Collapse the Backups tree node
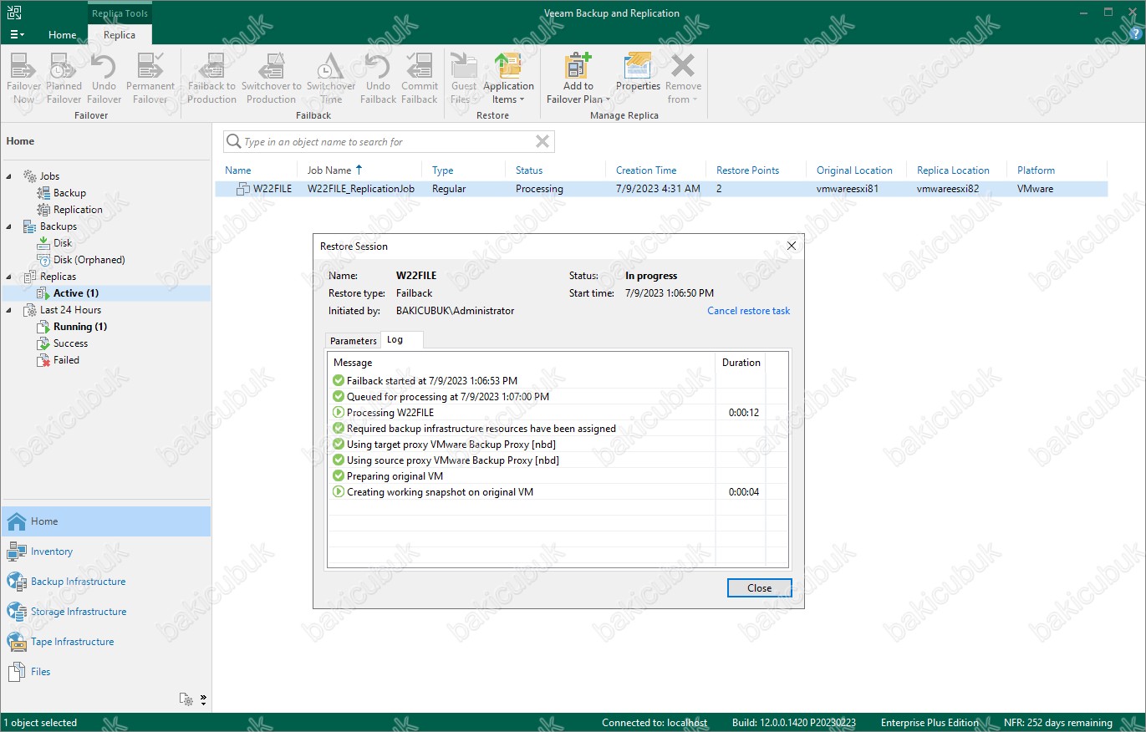The image size is (1146, 732). (x=10, y=226)
